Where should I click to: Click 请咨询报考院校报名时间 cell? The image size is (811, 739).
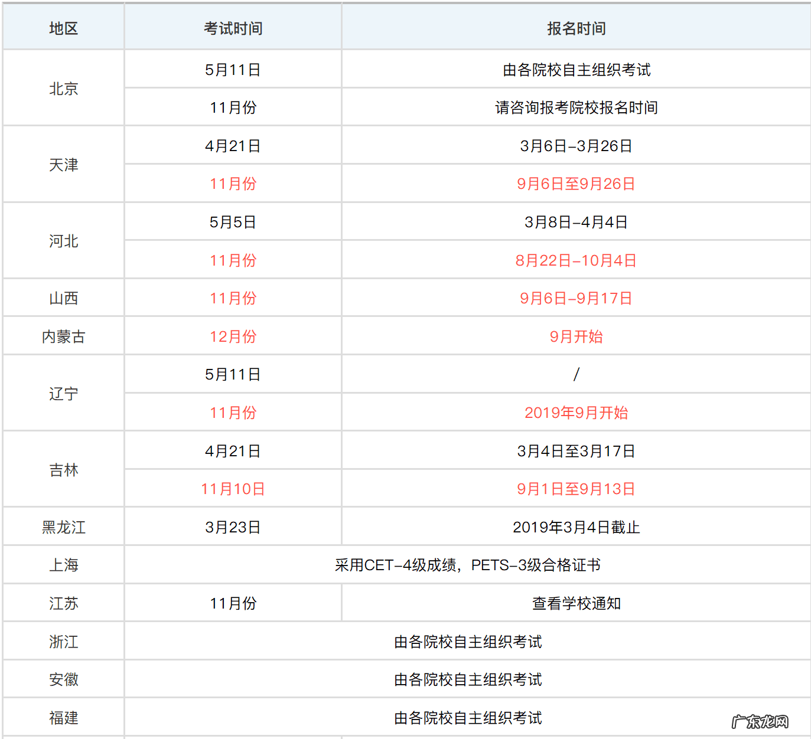click(576, 107)
